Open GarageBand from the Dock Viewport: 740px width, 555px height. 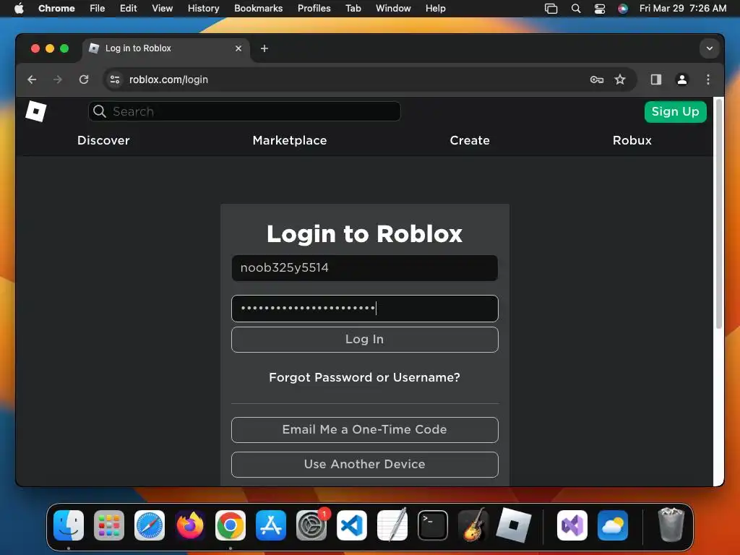coord(473,525)
